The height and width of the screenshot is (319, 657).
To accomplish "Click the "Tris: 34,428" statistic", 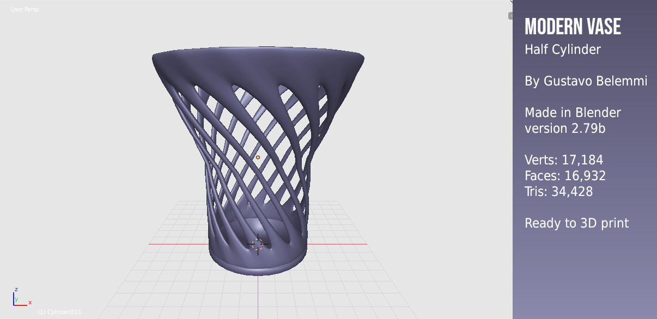I will [558, 192].
